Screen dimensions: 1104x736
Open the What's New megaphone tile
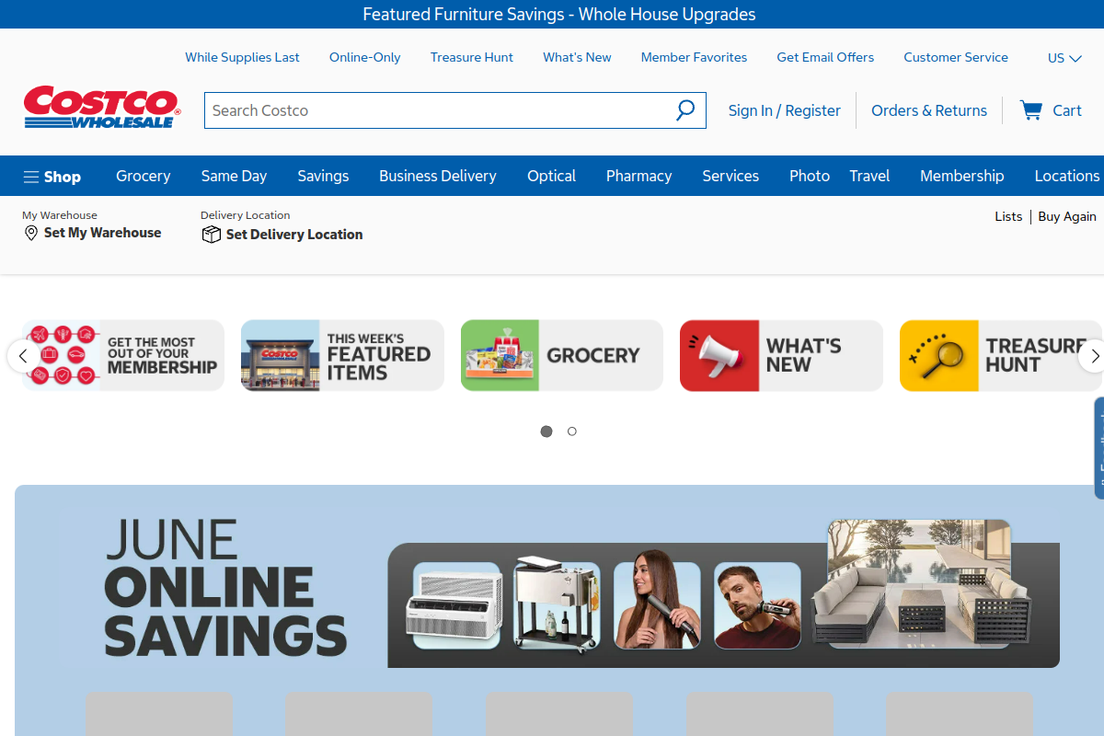click(781, 355)
